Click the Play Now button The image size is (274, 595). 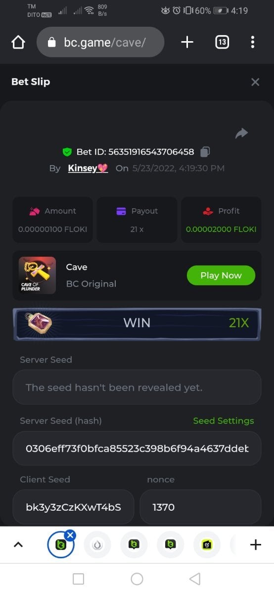221,275
